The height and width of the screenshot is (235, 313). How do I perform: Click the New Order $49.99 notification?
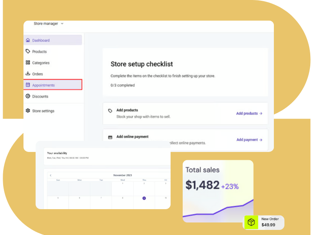[264, 222]
